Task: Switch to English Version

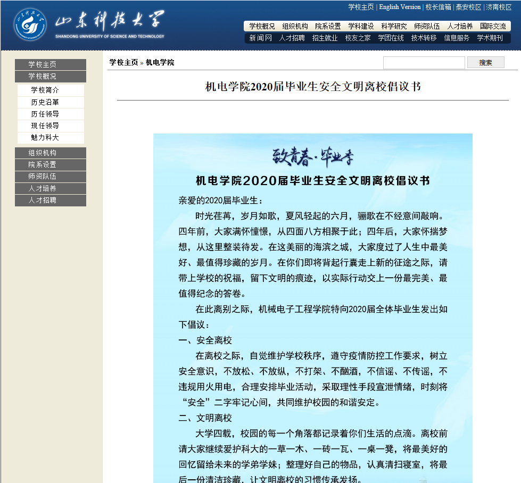Action: [x=400, y=7]
